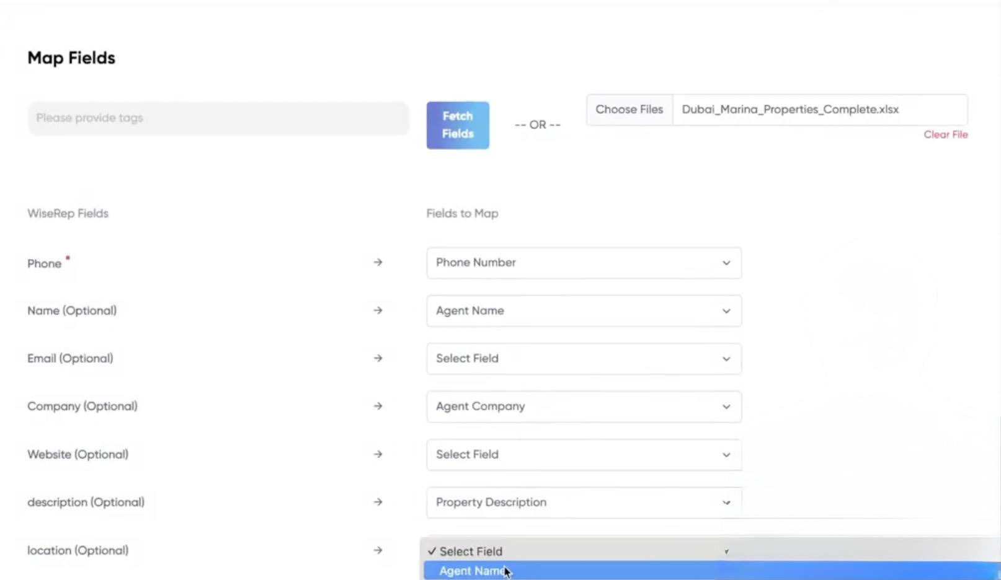Viewport: 1001px width, 580px height.
Task: Open the Website Select Field dropdown
Action: (583, 454)
